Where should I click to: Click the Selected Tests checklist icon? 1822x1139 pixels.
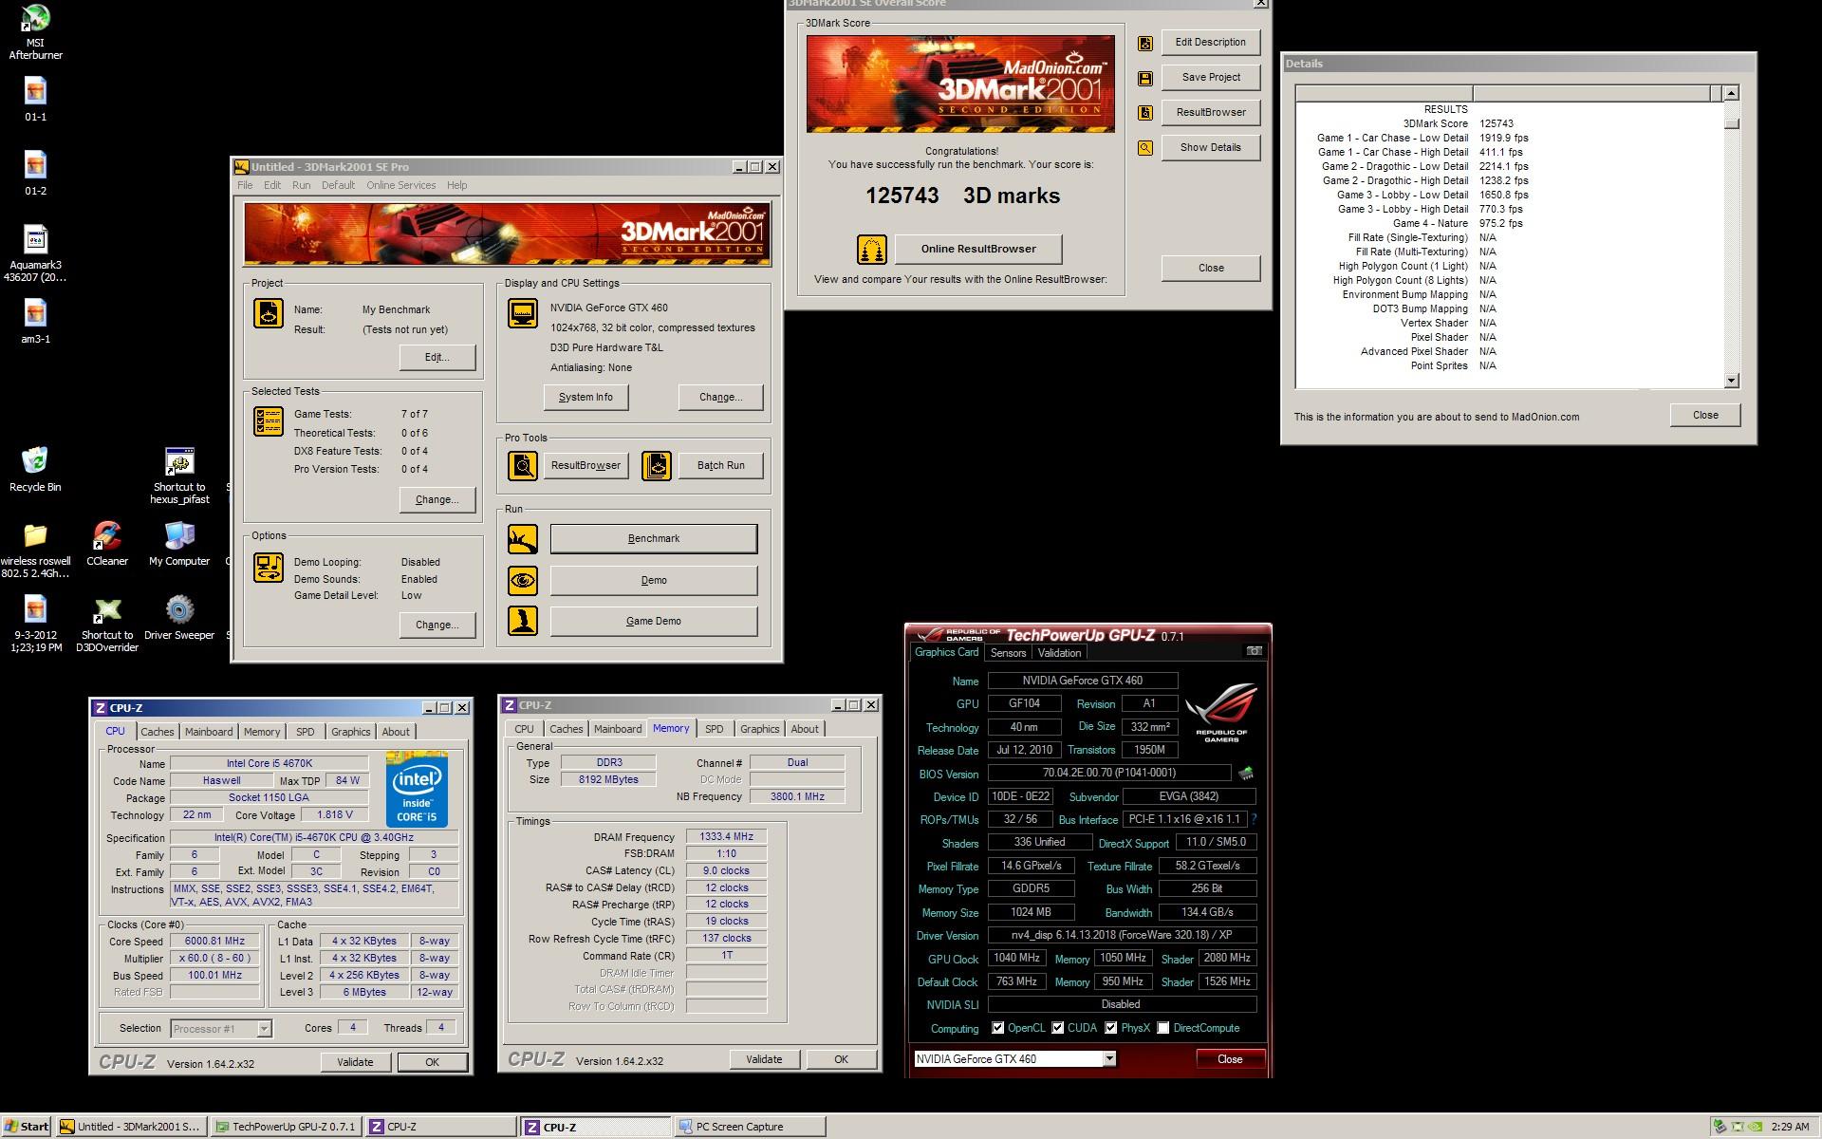click(x=269, y=421)
